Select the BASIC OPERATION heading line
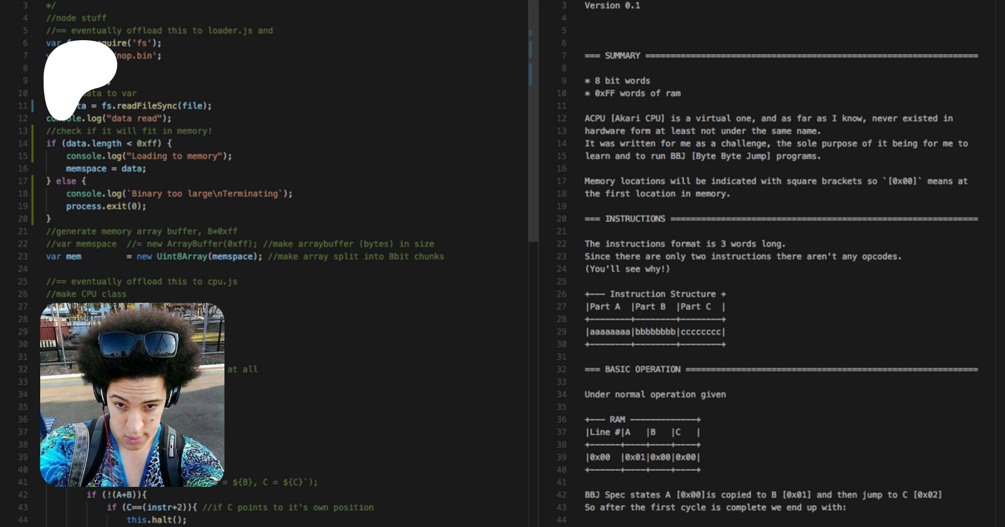This screenshot has height=527, width=1005. point(642,369)
